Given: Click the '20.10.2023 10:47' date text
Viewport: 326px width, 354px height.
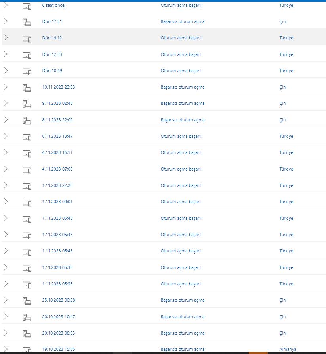Looking at the screenshot, I should pyautogui.click(x=59, y=317).
